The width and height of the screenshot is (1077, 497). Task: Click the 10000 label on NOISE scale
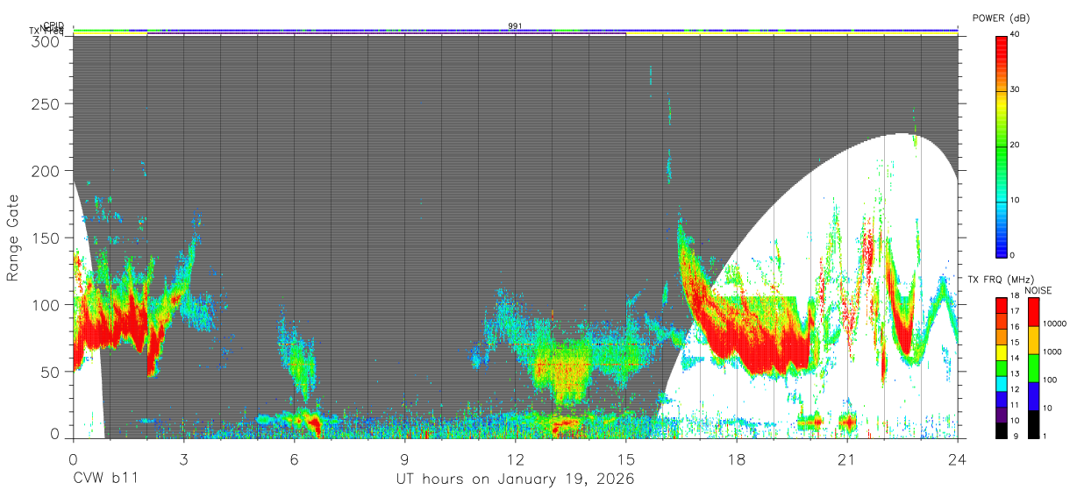1054,323
